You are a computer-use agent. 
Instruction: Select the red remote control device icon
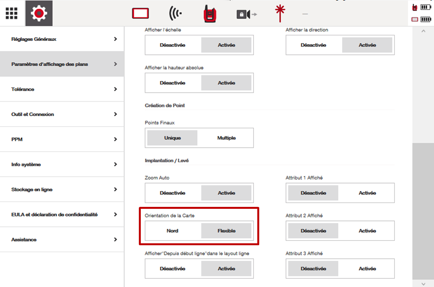[210, 14]
